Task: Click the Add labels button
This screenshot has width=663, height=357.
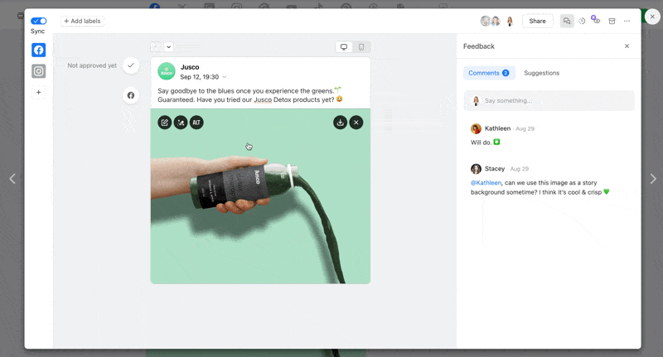Action: coord(82,22)
